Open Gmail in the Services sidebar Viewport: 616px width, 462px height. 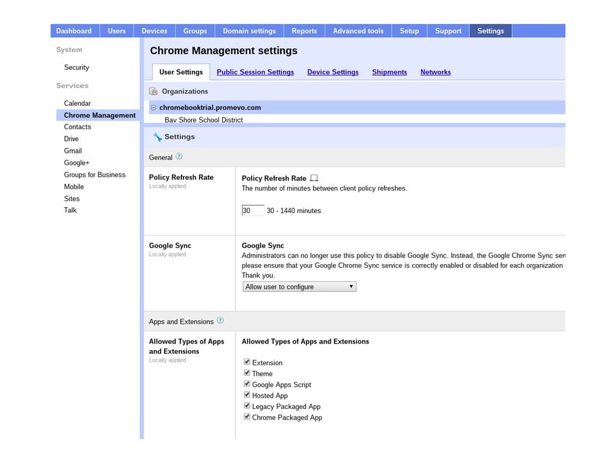pos(73,151)
